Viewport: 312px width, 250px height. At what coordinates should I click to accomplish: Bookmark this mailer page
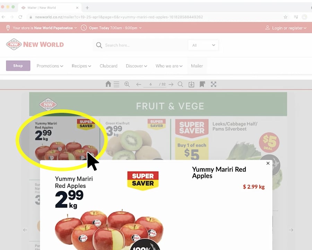(x=202, y=84)
